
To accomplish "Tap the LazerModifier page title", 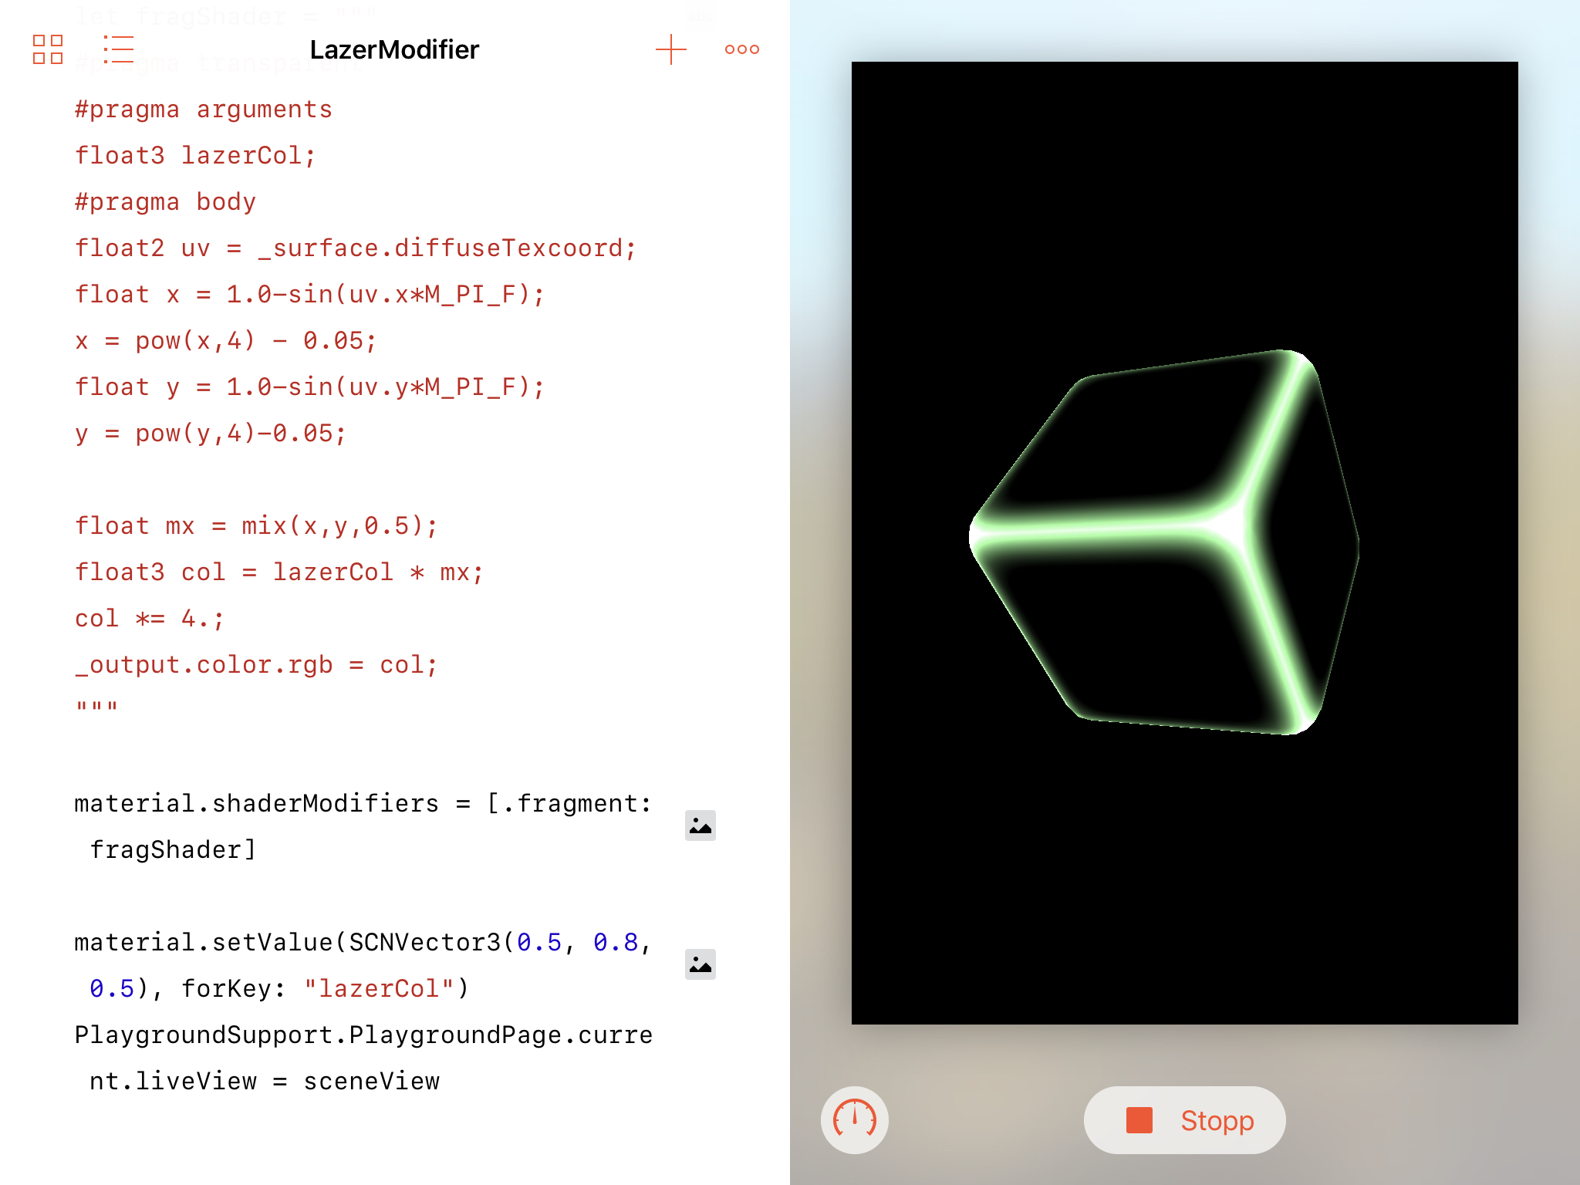I will pyautogui.click(x=394, y=49).
